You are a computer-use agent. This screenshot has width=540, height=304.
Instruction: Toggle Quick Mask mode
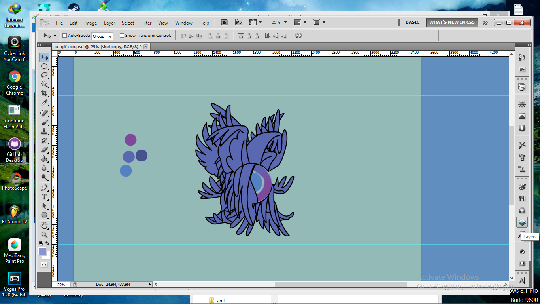tap(44, 264)
